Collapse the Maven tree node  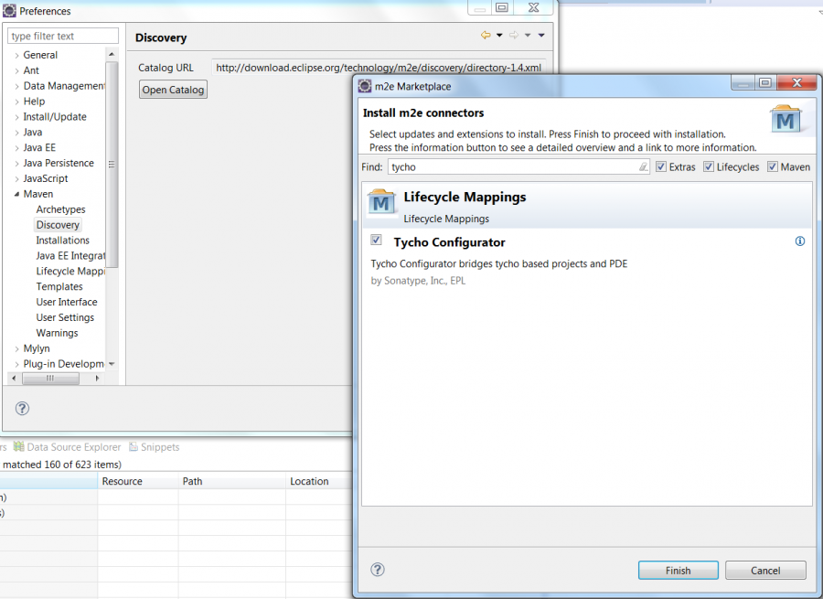click(x=16, y=195)
